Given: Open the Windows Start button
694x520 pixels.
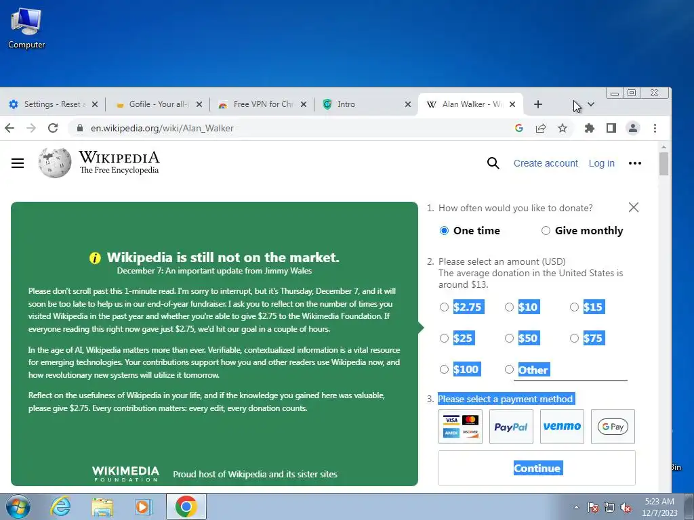Looking at the screenshot, I should 18,506.
